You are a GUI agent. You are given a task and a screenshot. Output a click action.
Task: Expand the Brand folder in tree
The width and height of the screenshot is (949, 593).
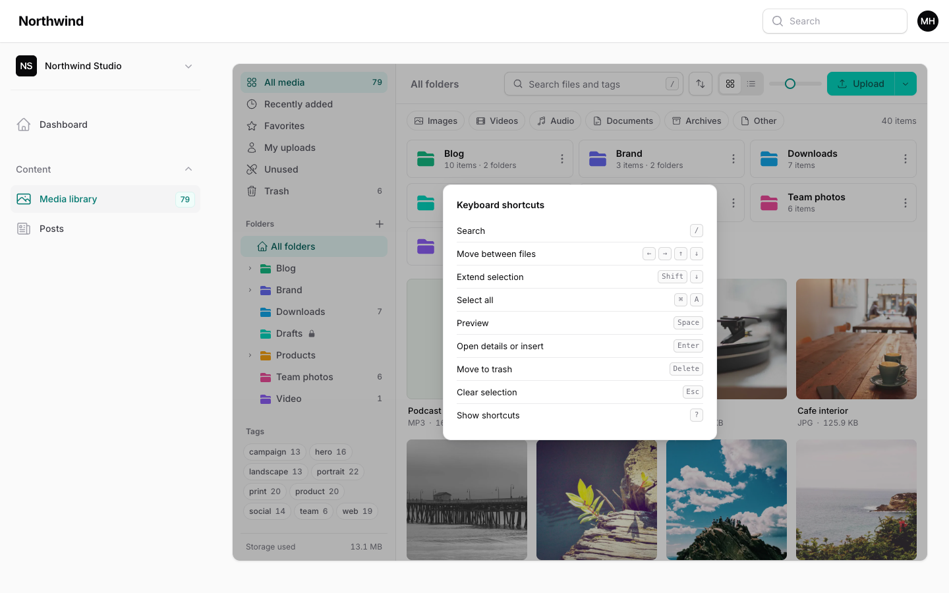(x=250, y=290)
